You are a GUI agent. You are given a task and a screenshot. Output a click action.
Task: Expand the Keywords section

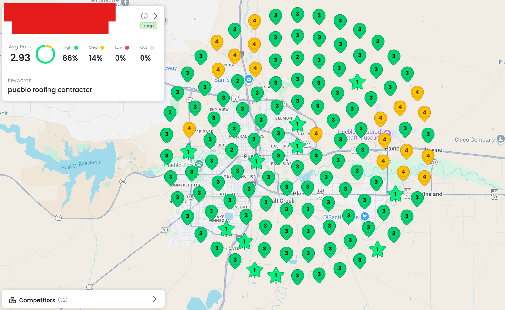click(x=20, y=80)
